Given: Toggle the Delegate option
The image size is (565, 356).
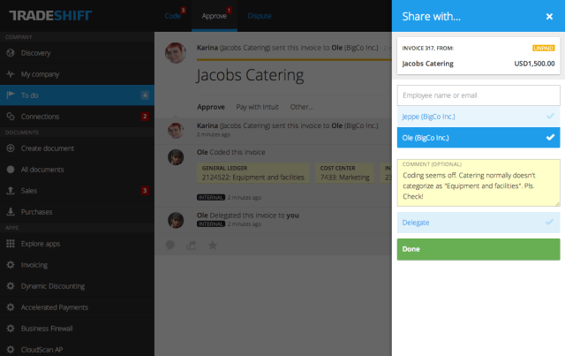Looking at the screenshot, I should (x=478, y=223).
